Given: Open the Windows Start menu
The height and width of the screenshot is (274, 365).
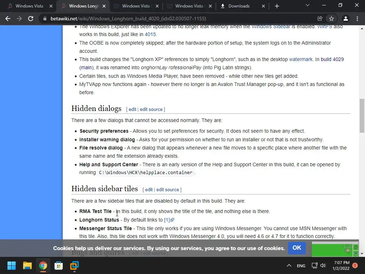Looking at the screenshot, I should pyautogui.click(x=11, y=265).
